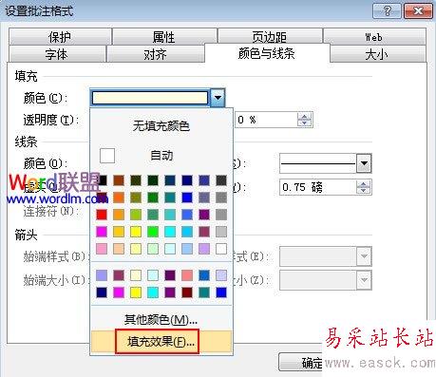Increase line weight with the spinner
436x377 pixels.
(363, 184)
